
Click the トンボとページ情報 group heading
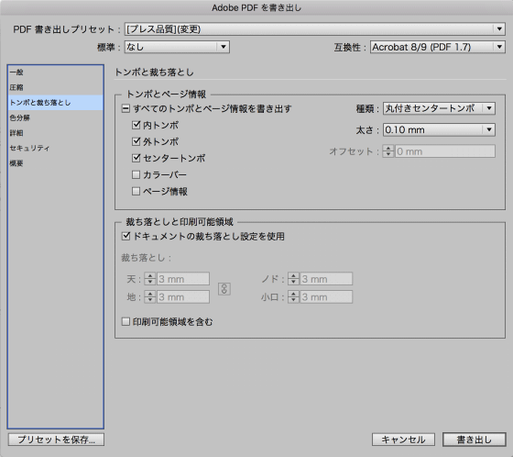tap(166, 95)
